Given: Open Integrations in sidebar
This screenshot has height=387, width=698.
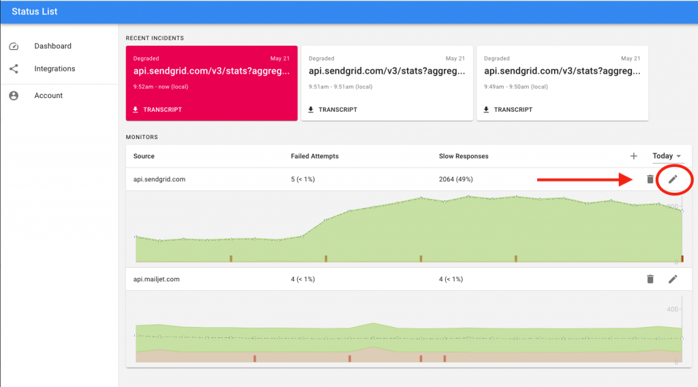Looking at the screenshot, I should coord(55,69).
